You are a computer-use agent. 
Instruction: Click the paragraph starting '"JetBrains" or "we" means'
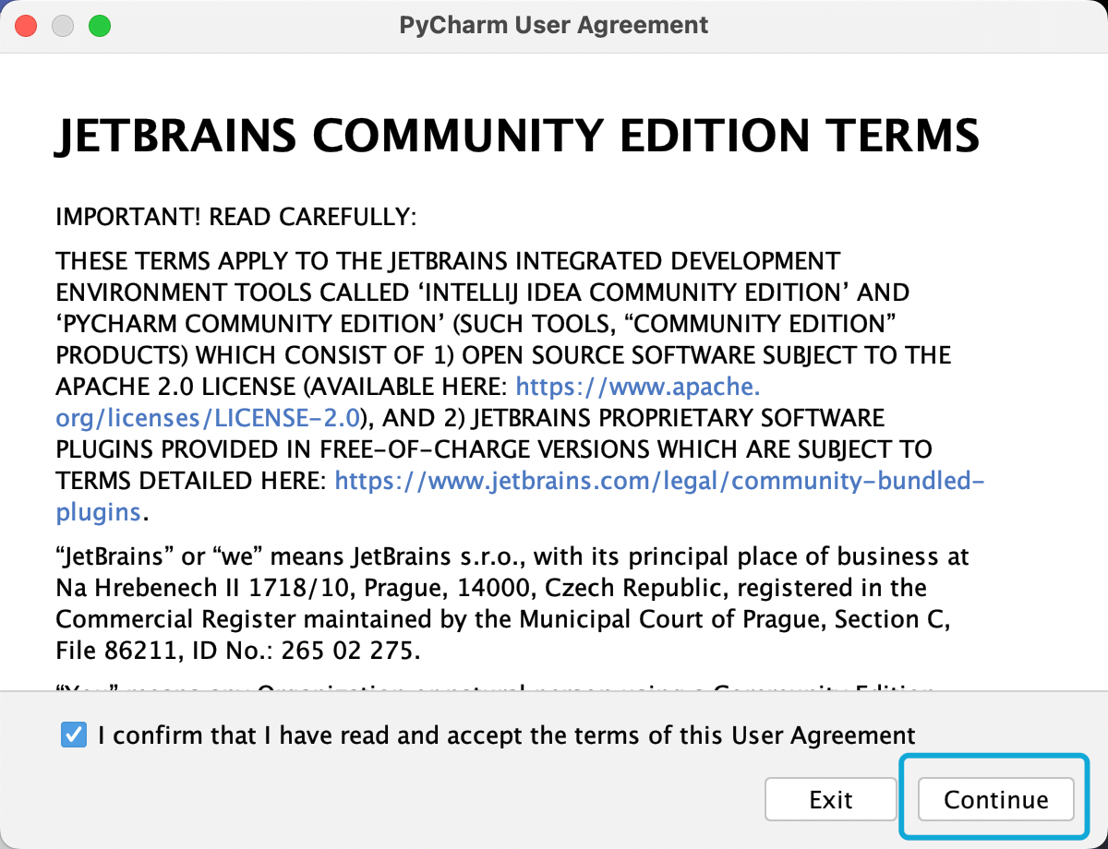pyautogui.click(x=512, y=604)
